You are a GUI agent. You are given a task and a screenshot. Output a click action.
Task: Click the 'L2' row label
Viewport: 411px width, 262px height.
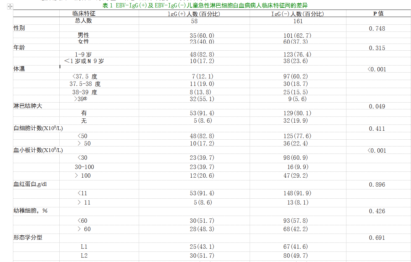pyautogui.click(x=84, y=256)
